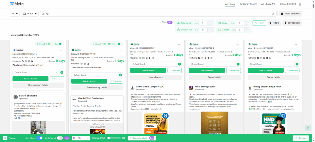Click Maria Sendoya Ecom profile picture
The image size is (315, 142).
pyautogui.click(x=191, y=88)
